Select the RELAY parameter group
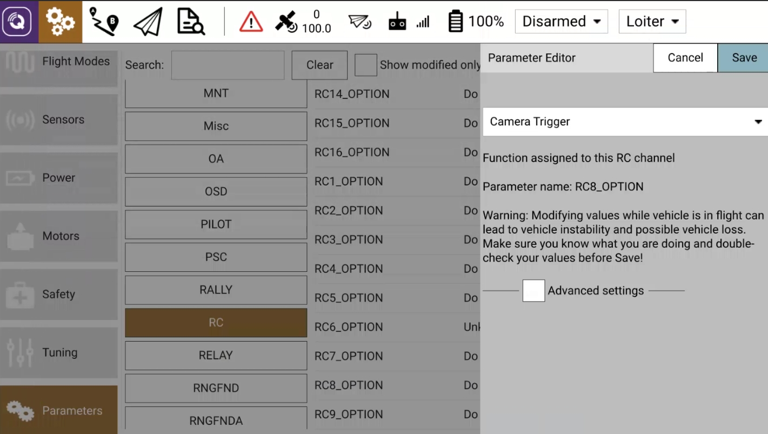Viewport: 768px width, 434px height. click(x=216, y=355)
